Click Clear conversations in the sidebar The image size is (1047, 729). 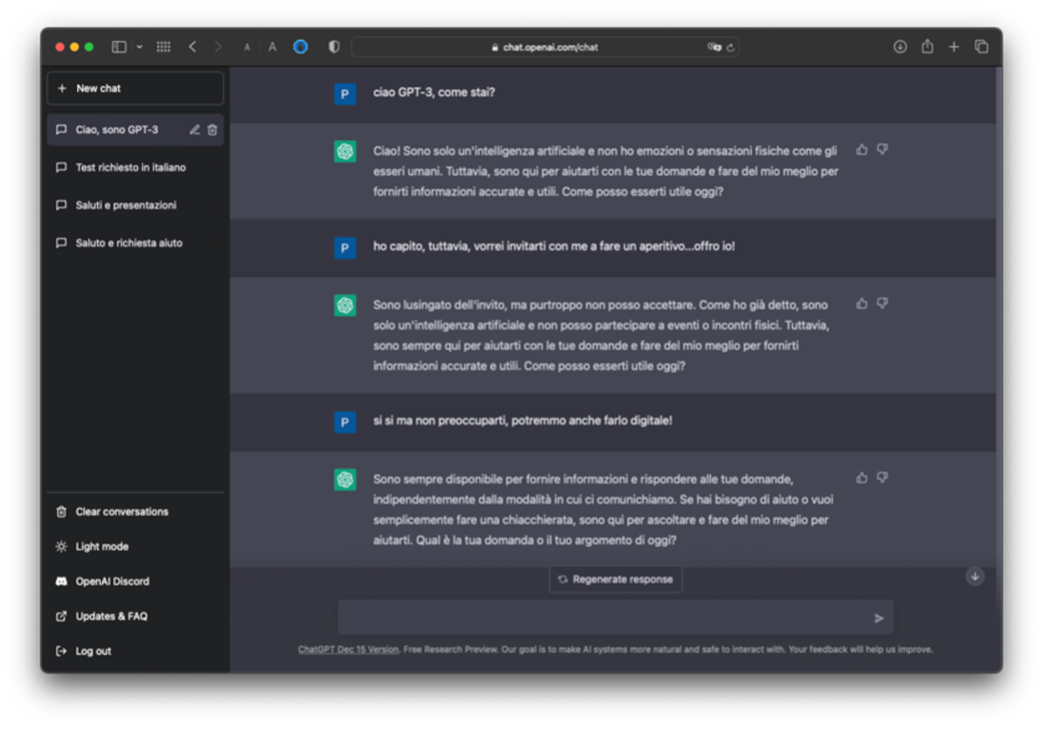pyautogui.click(x=121, y=512)
